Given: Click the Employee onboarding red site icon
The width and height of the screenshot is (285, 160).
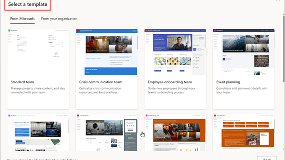Looking at the screenshot, I should tap(147, 31).
